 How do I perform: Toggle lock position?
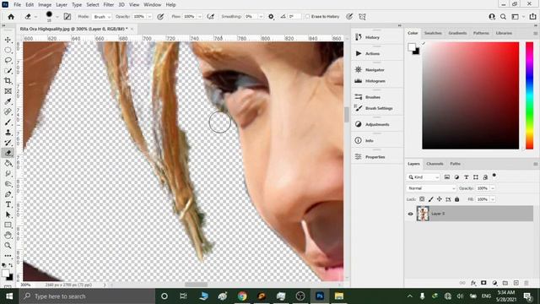tap(440, 199)
